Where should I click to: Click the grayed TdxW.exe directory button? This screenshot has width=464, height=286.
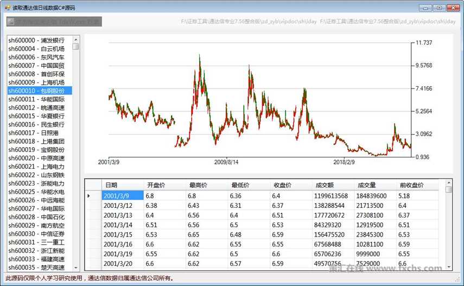tap(54, 22)
